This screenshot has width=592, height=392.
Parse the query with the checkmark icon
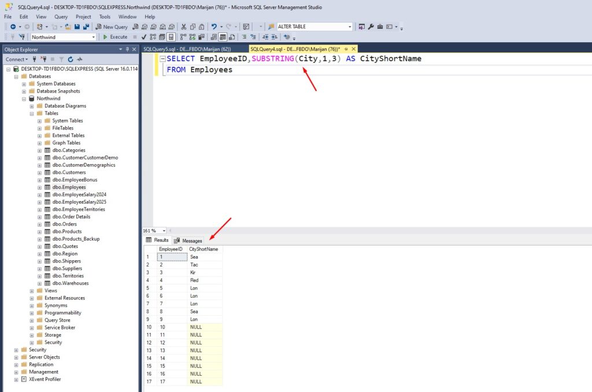tap(144, 37)
